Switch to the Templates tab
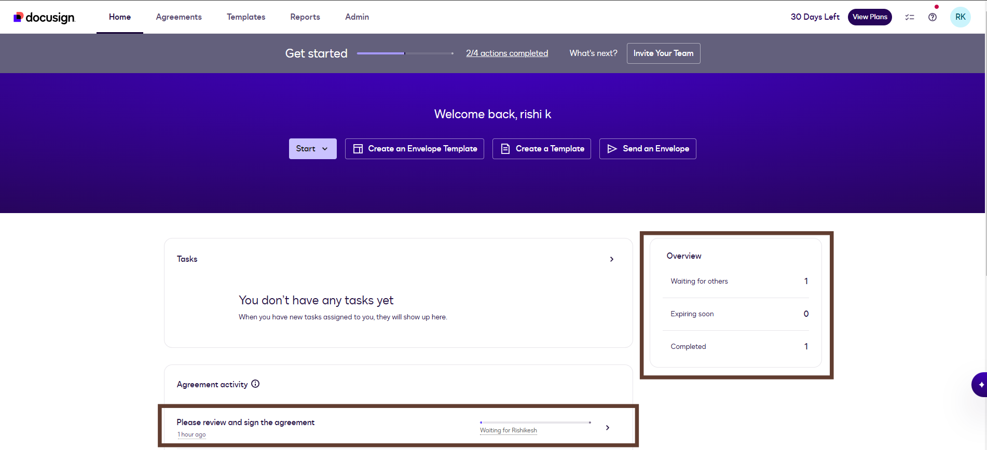Screen dimensions: 987x450 coord(246,17)
